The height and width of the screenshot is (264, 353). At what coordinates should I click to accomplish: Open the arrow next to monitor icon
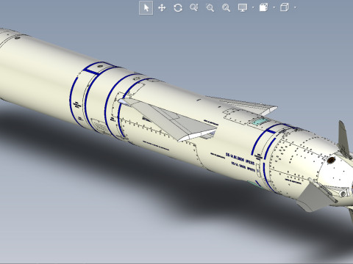point(253,7)
